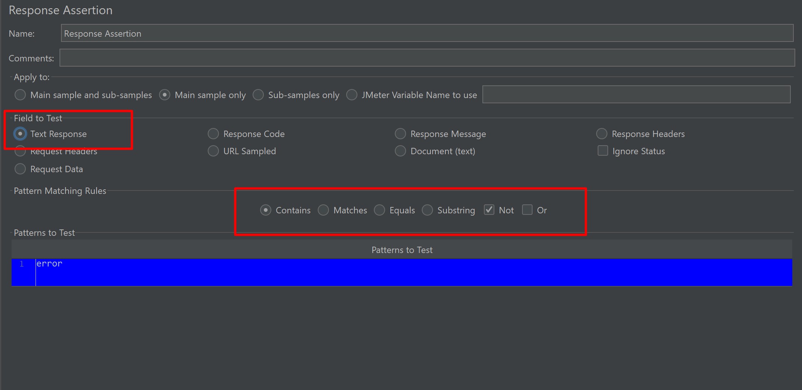
Task: Select JMeter Variable Name to use
Action: tap(352, 95)
